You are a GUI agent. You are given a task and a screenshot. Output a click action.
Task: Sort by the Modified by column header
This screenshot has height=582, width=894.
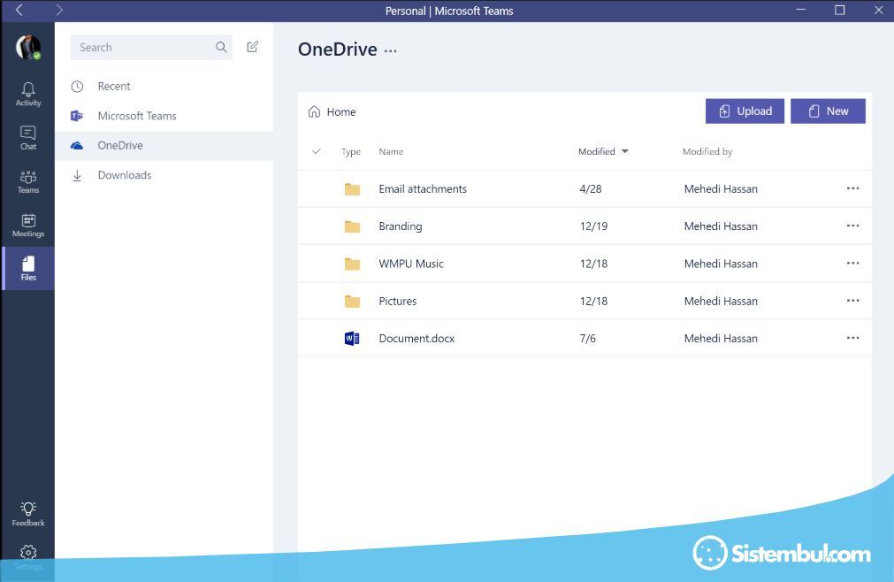tap(707, 151)
